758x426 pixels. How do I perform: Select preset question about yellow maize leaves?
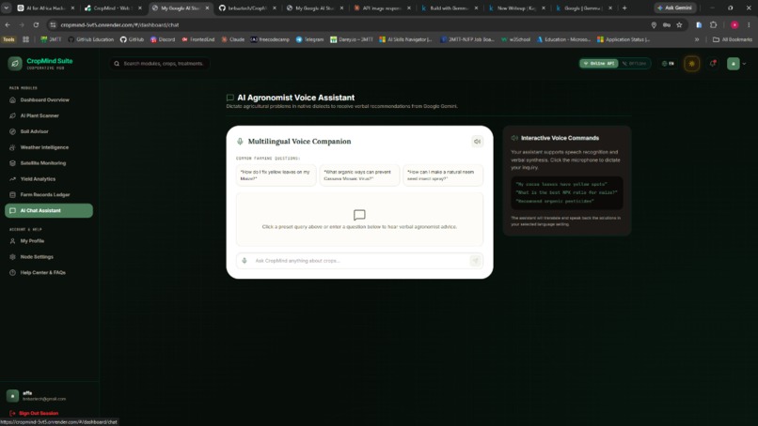pos(276,175)
